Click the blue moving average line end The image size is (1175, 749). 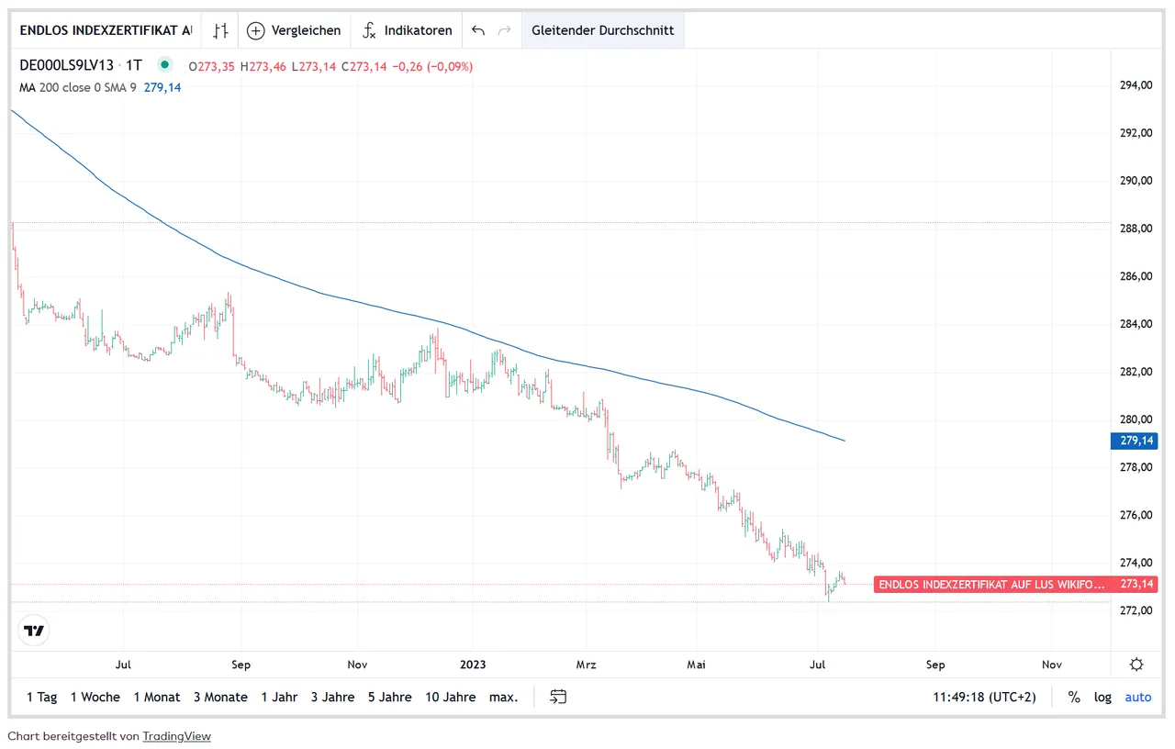(x=843, y=441)
